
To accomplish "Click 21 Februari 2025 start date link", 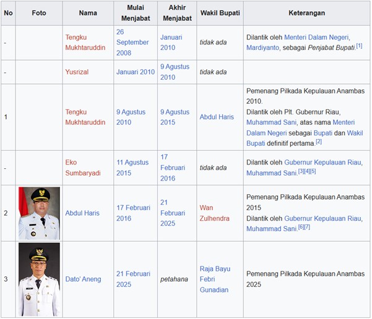I will pyautogui.click(x=133, y=279).
